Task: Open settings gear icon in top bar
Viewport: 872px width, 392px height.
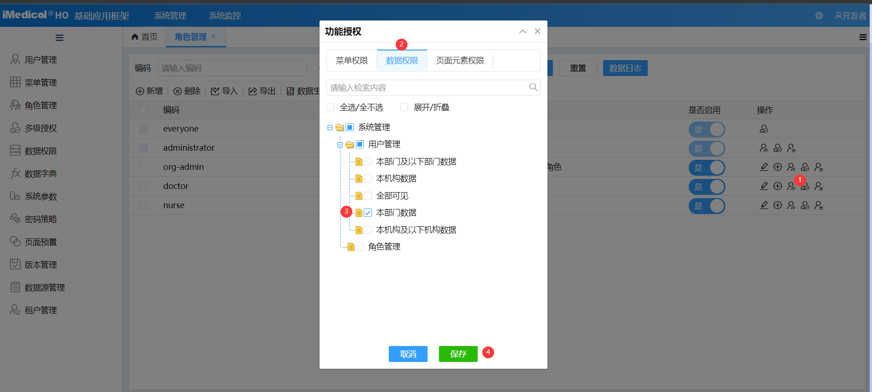Action: pyautogui.click(x=819, y=15)
